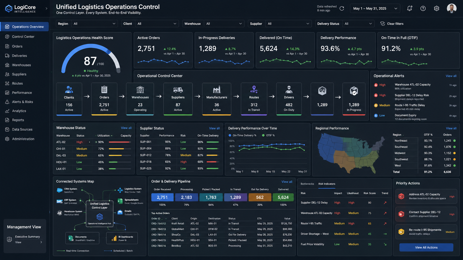
Task: Click Re-route I-95 Shipments action icon
Action: pos(401,232)
